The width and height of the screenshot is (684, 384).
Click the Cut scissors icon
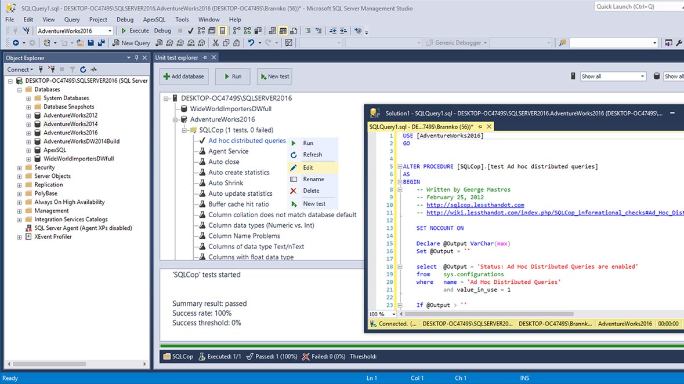click(215, 43)
